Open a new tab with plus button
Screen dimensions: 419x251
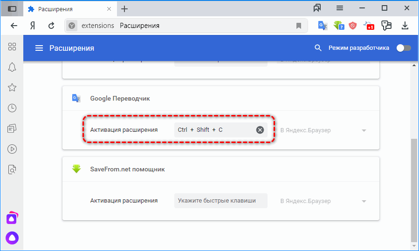[124, 9]
